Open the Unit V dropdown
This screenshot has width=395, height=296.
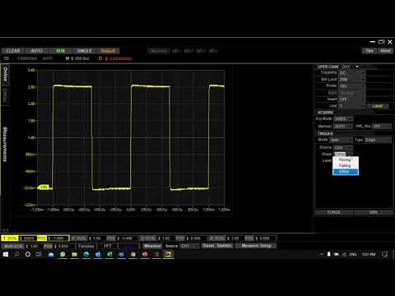(x=352, y=106)
